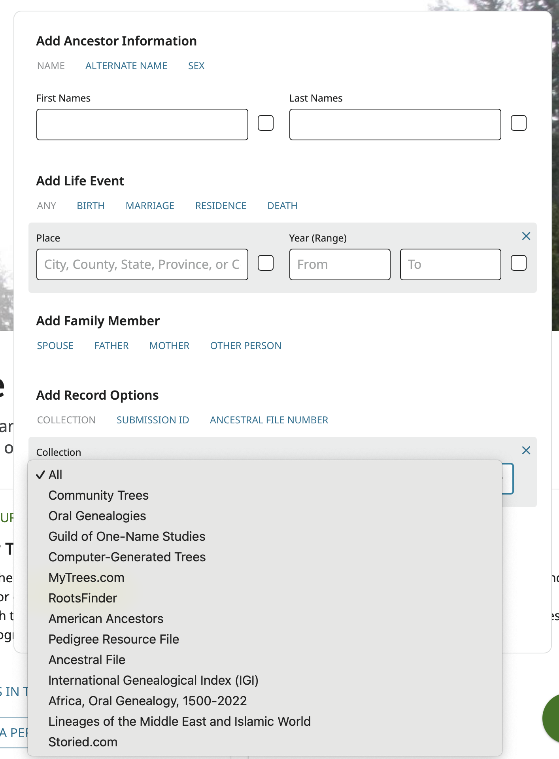Click the Other Person link

(246, 346)
